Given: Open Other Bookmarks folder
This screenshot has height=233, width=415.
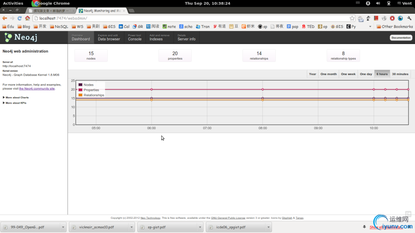Looking at the screenshot, I should [x=395, y=26].
